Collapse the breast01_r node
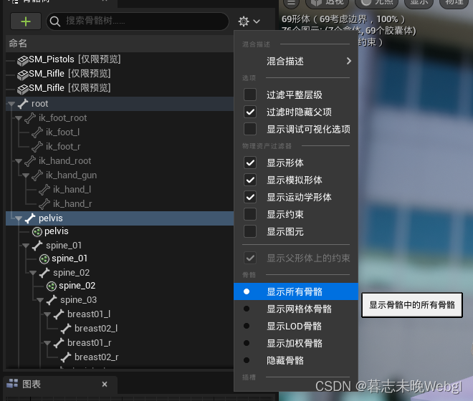Image resolution: width=473 pixels, height=401 pixels. click(48, 343)
